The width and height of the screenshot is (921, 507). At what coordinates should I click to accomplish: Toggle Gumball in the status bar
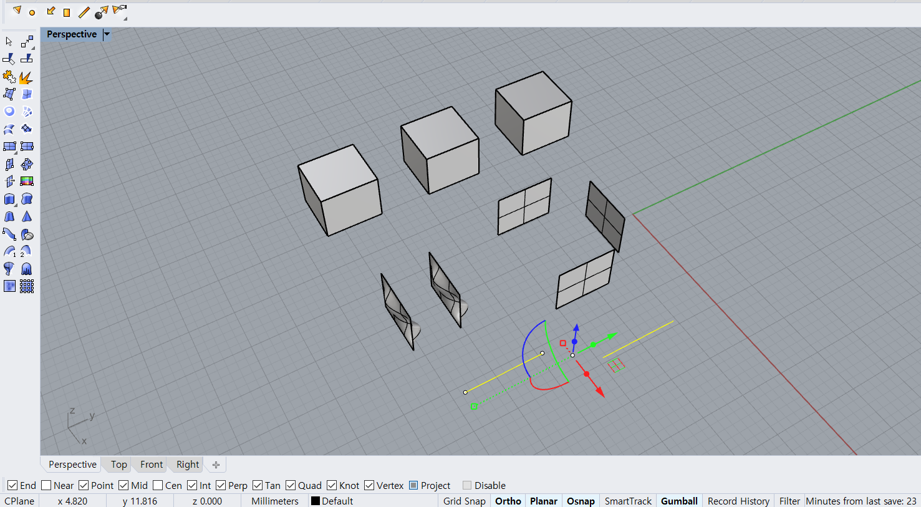pyautogui.click(x=679, y=501)
